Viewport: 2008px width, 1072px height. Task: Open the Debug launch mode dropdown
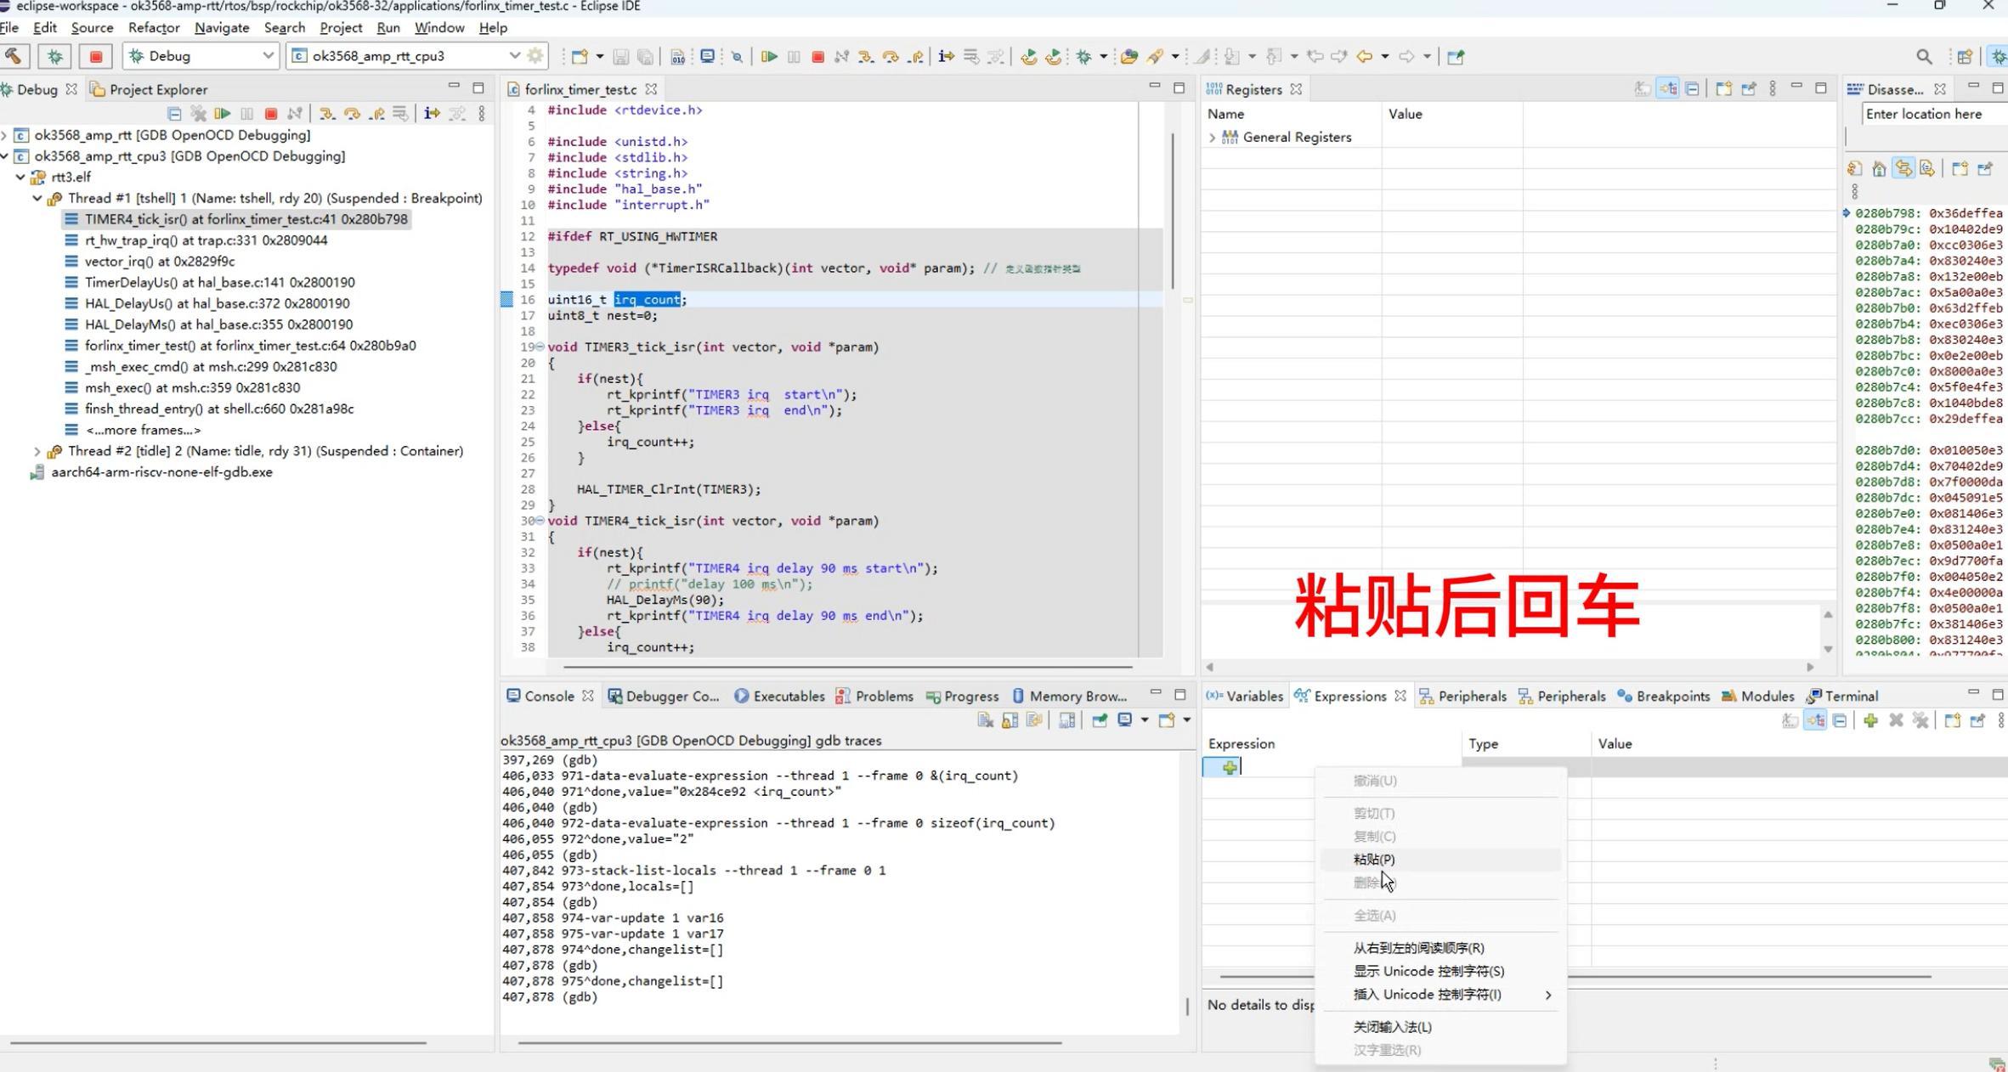[268, 56]
